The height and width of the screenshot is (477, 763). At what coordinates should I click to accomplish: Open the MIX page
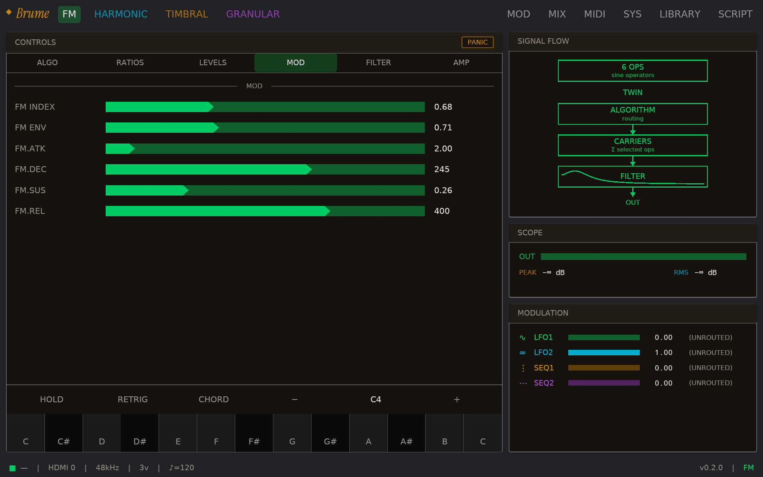tap(557, 14)
